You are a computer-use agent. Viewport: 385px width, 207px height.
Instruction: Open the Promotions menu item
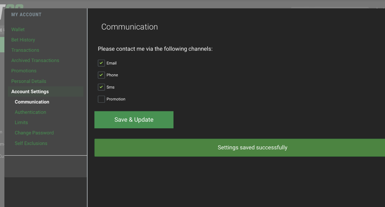pos(24,71)
